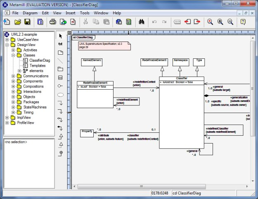Click the red right-arrow export icon
The image size is (258, 199).
197,22
